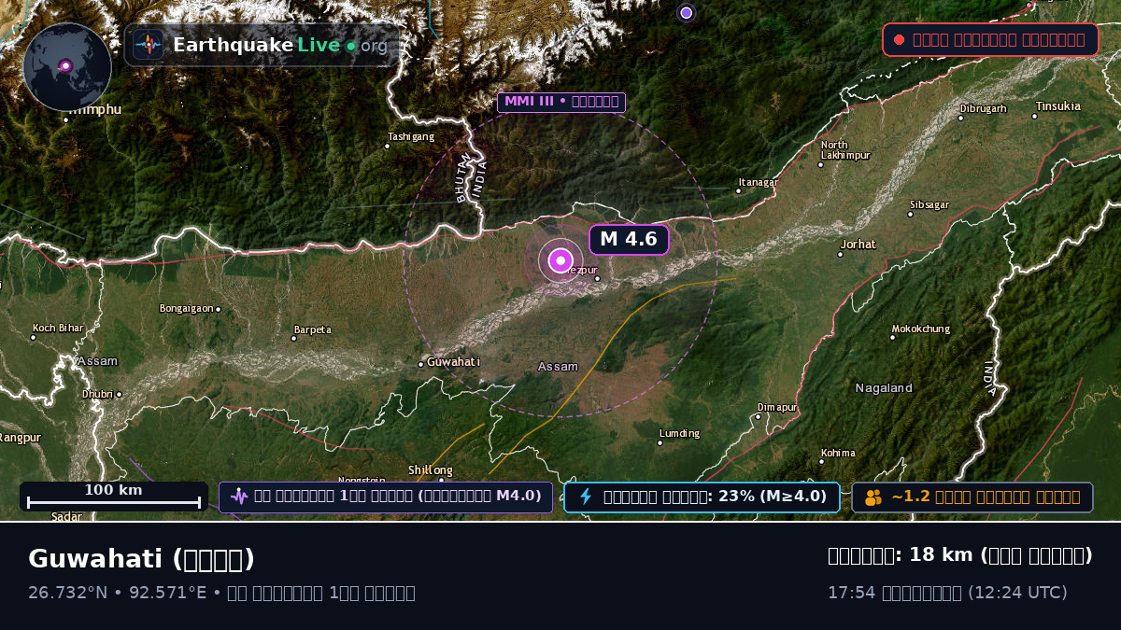Click the Tinsukia city label
Viewport: 1121px width, 630px height.
point(1058,105)
